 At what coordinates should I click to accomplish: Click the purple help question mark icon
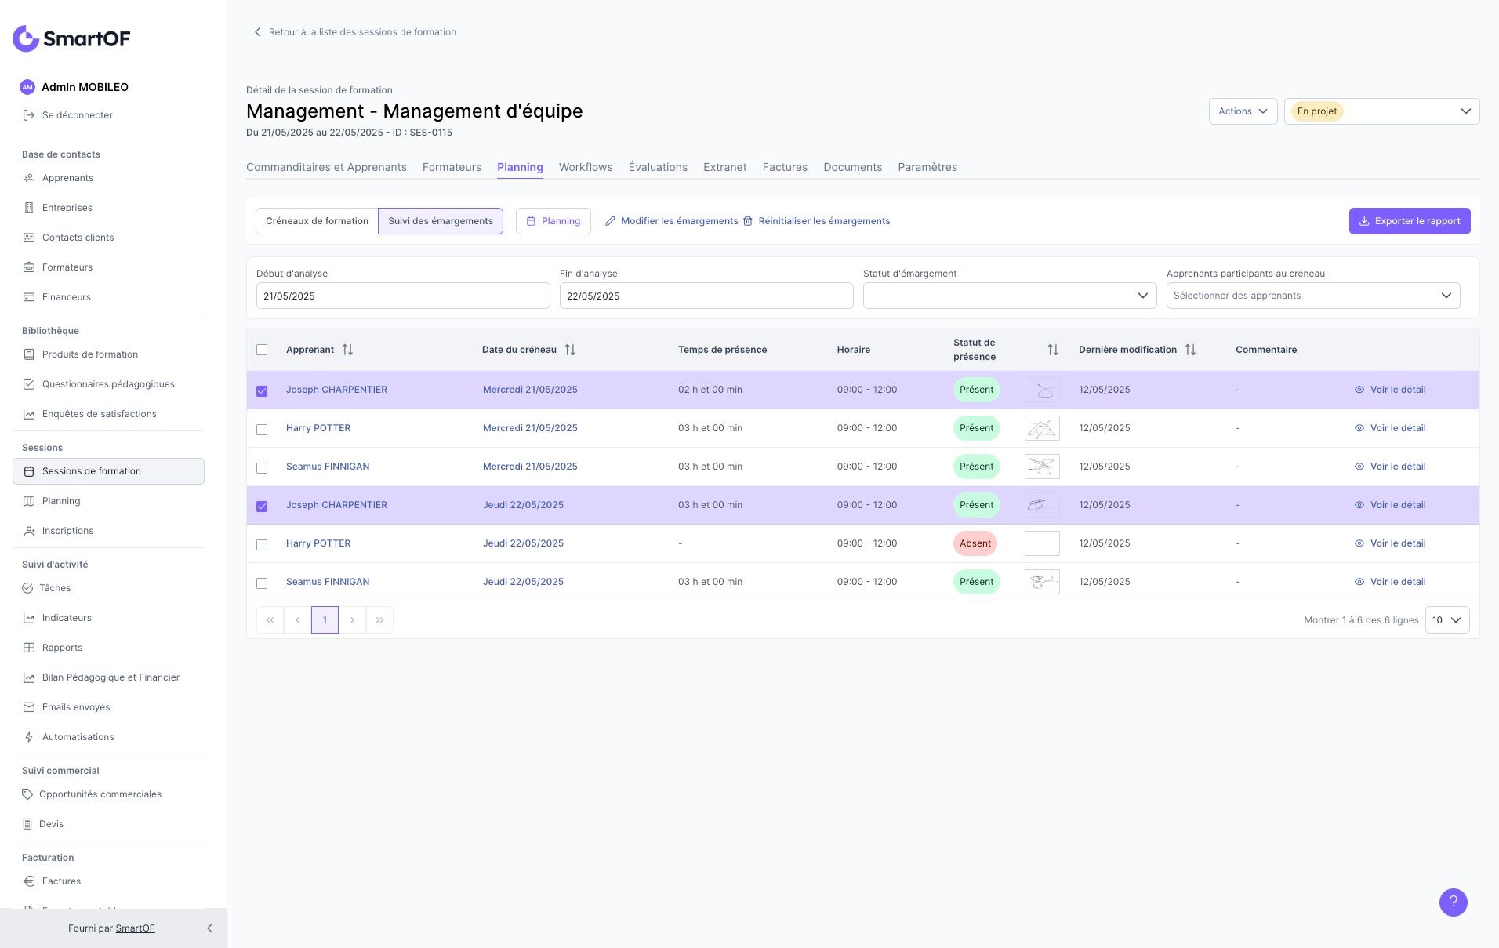pyautogui.click(x=1453, y=902)
